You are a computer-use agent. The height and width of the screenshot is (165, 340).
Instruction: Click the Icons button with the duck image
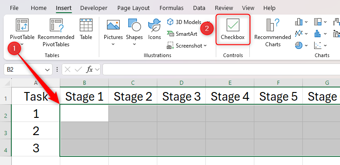click(155, 29)
